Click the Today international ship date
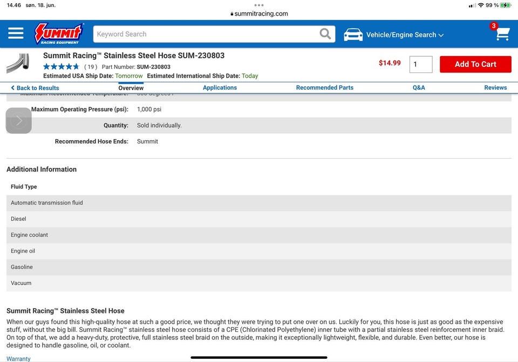The height and width of the screenshot is (362, 518). click(x=250, y=76)
